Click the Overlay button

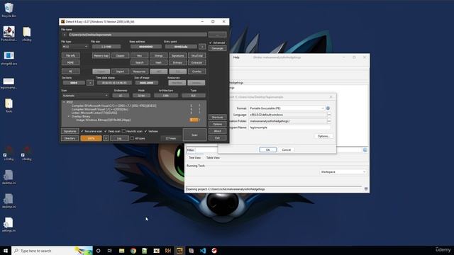[x=197, y=72]
